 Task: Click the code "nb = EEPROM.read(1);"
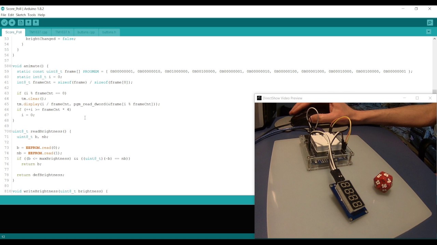coord(40,153)
